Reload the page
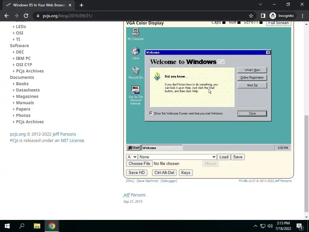 (x=26, y=16)
